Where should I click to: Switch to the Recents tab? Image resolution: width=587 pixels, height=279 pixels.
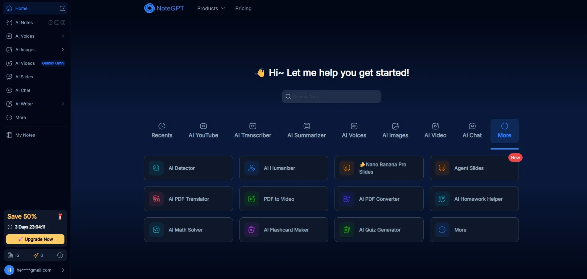[162, 131]
